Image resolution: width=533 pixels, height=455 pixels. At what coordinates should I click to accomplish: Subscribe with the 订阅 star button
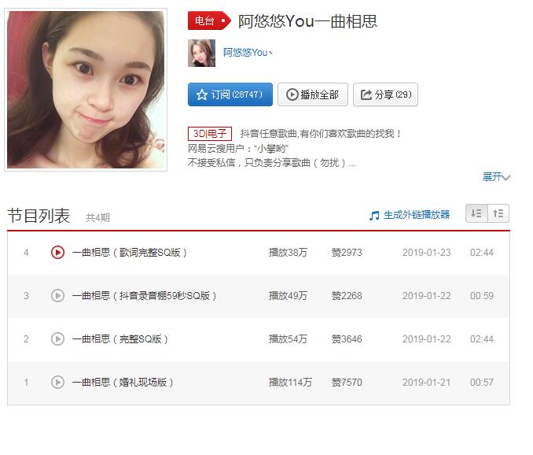tap(230, 94)
